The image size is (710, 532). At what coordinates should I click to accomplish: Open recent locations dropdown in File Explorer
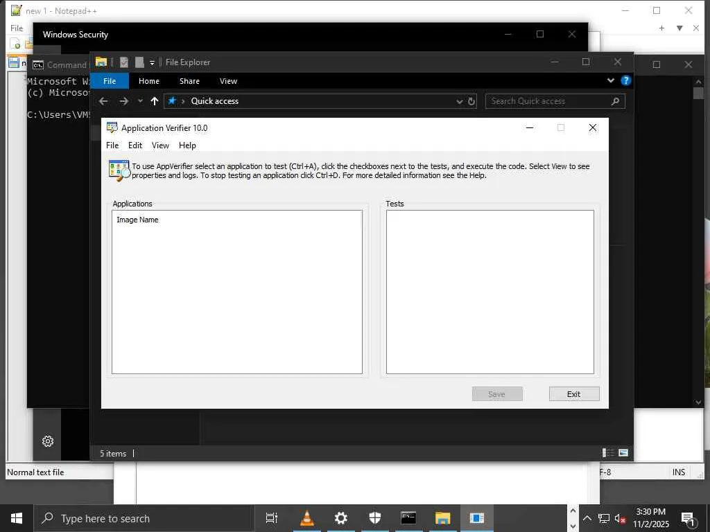140,101
